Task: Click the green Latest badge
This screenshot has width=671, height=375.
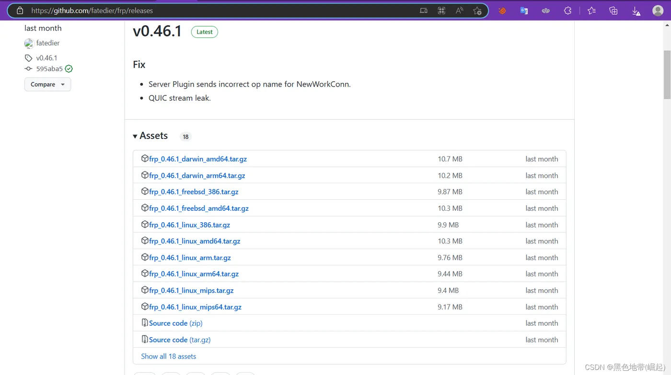Action: [x=205, y=32]
